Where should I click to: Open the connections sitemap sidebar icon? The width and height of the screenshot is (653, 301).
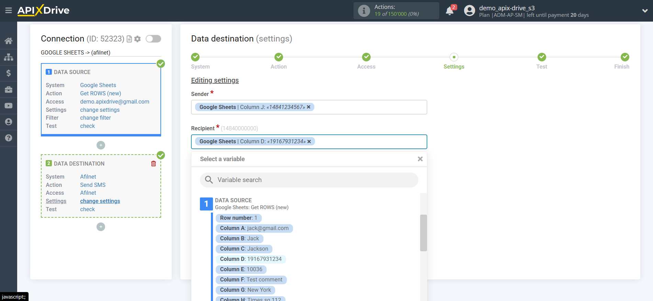pos(9,57)
